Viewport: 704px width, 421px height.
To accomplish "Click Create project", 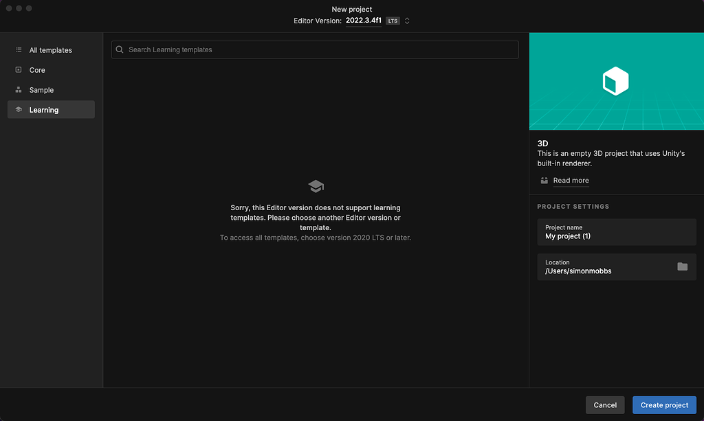I will click(x=664, y=405).
